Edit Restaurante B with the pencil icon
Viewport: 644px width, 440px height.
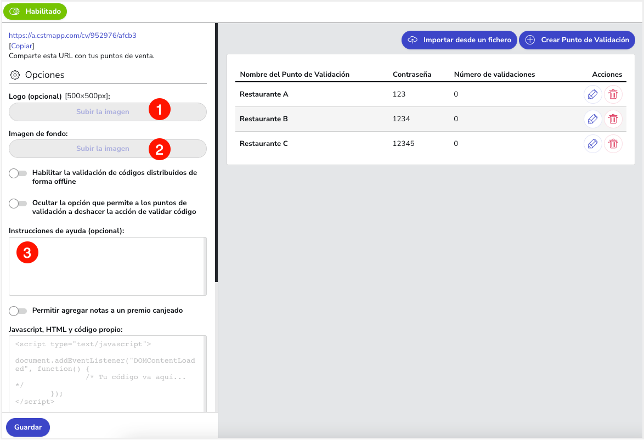pyautogui.click(x=592, y=119)
